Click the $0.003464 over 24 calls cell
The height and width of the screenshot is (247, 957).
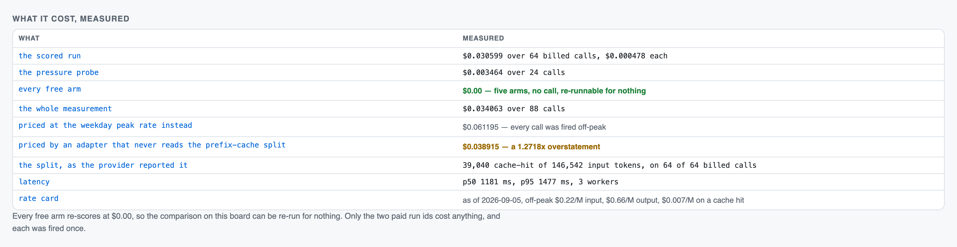[513, 73]
